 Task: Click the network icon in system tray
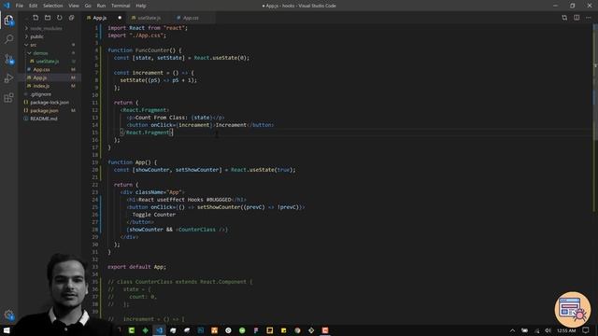click(x=536, y=330)
